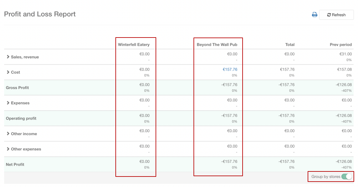Click the Profit and Loss Report title
Screen dimensions: 358x187
coord(40,14)
